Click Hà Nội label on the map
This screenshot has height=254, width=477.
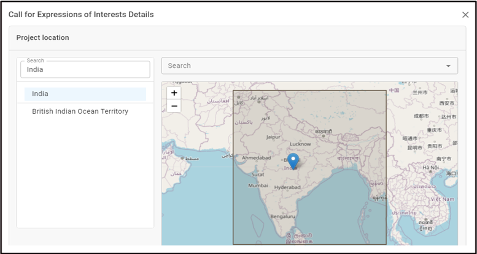point(430,167)
